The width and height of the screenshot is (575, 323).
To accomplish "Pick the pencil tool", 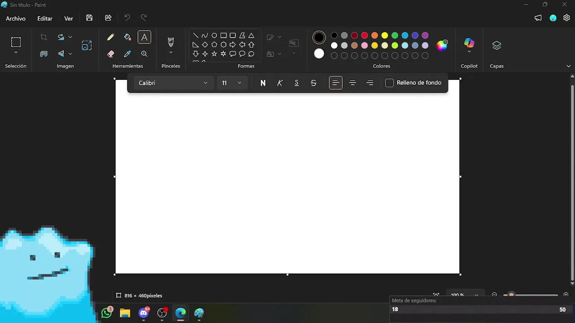I will 111,37.
